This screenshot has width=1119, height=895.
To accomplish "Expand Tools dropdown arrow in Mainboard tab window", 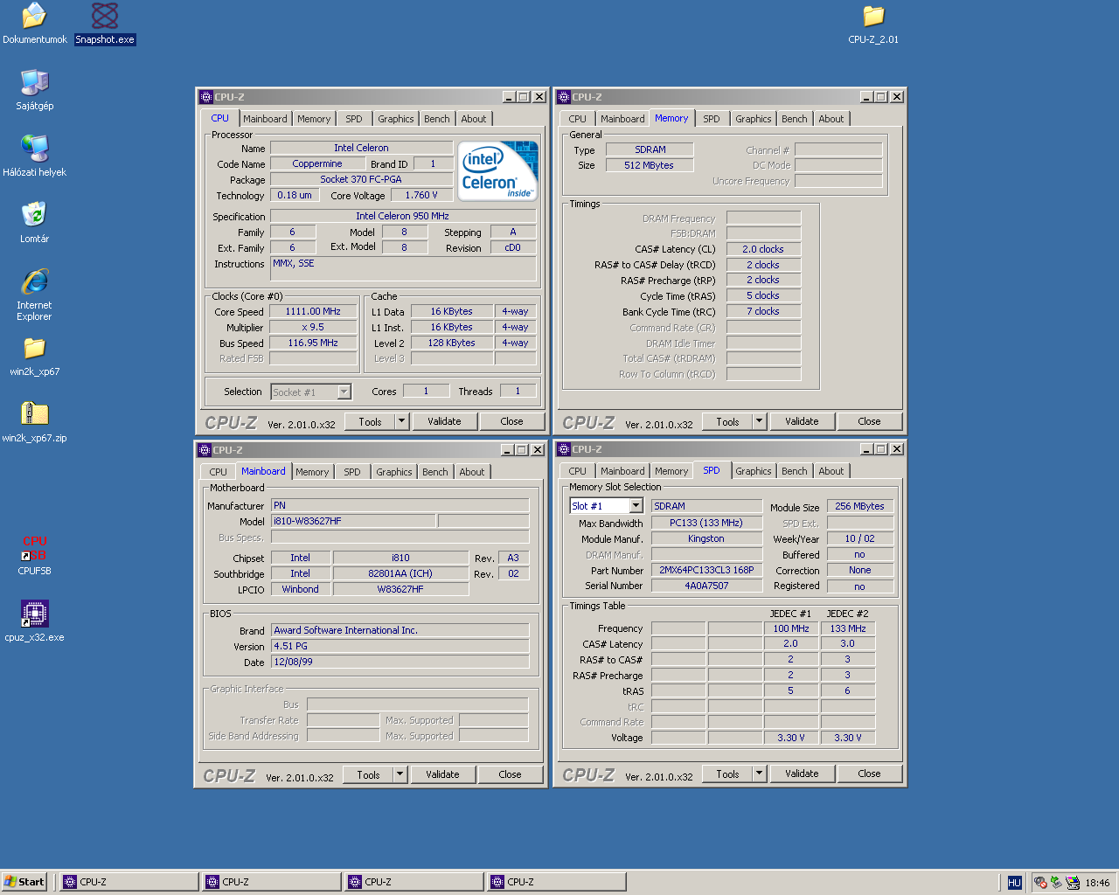I will click(400, 774).
